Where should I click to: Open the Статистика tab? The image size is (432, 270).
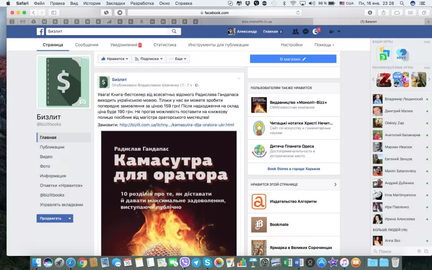click(165, 45)
